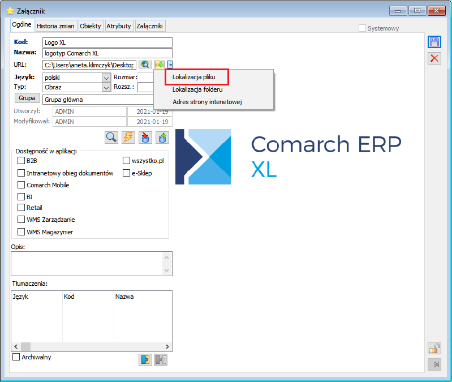The width and height of the screenshot is (452, 382).
Task: Maximize the Załącznik window
Action: point(417,11)
